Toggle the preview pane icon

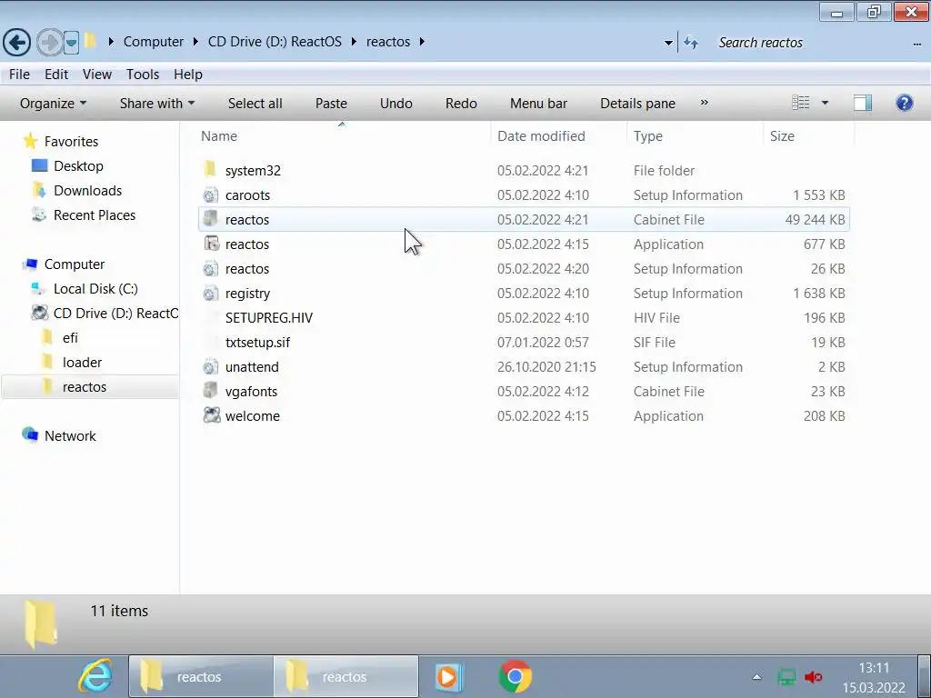tap(863, 103)
